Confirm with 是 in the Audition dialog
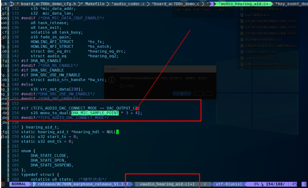The height and width of the screenshot is (188, 308). tap(182, 93)
